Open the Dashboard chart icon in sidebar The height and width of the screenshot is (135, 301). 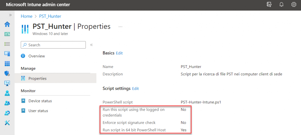(7, 34)
